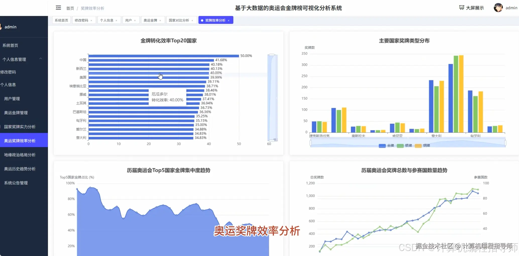Switch to the 修改密码 tab
This screenshot has height=256, width=519.
click(81, 20)
